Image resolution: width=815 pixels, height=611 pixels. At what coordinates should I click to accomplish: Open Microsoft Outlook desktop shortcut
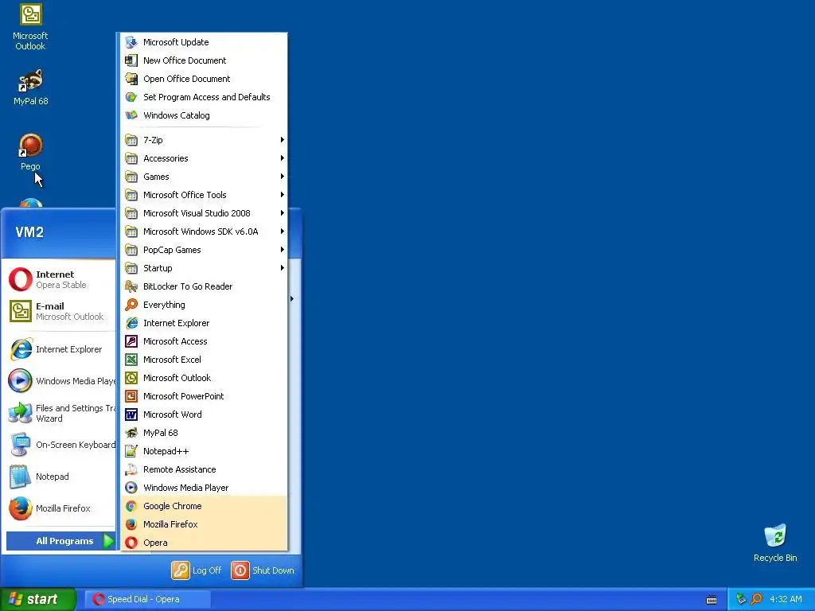[30, 27]
